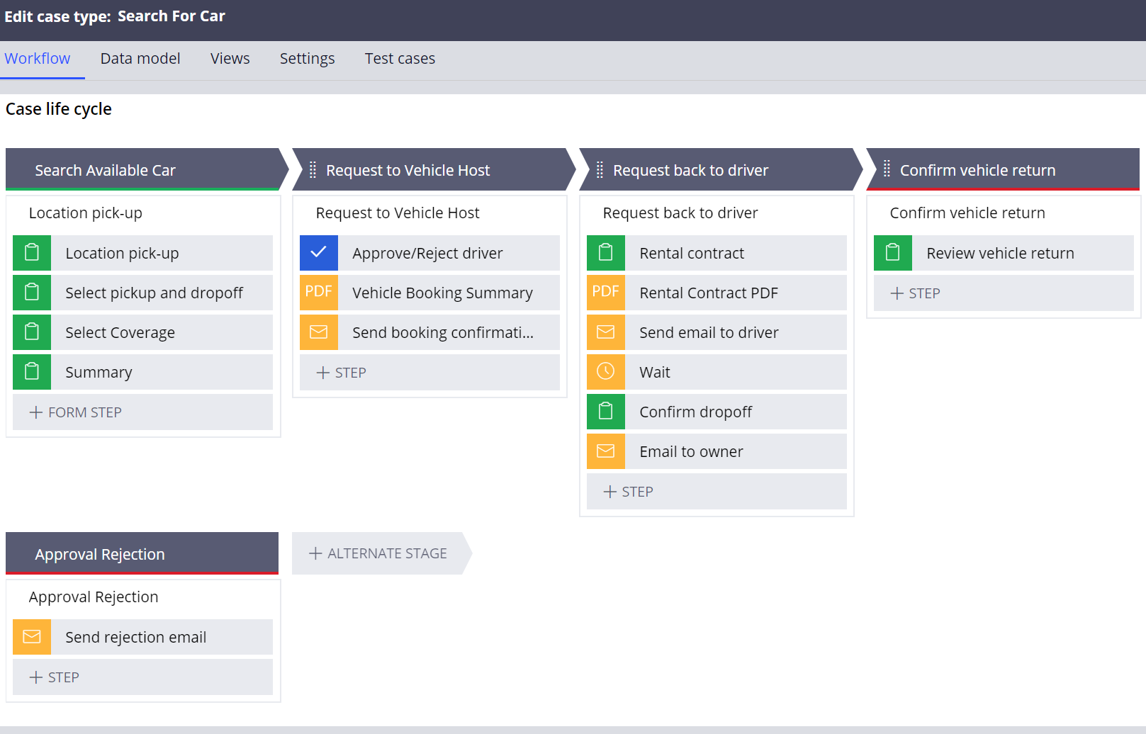Add a form step under Search Available Car
This screenshot has width=1146, height=734.
click(x=142, y=412)
